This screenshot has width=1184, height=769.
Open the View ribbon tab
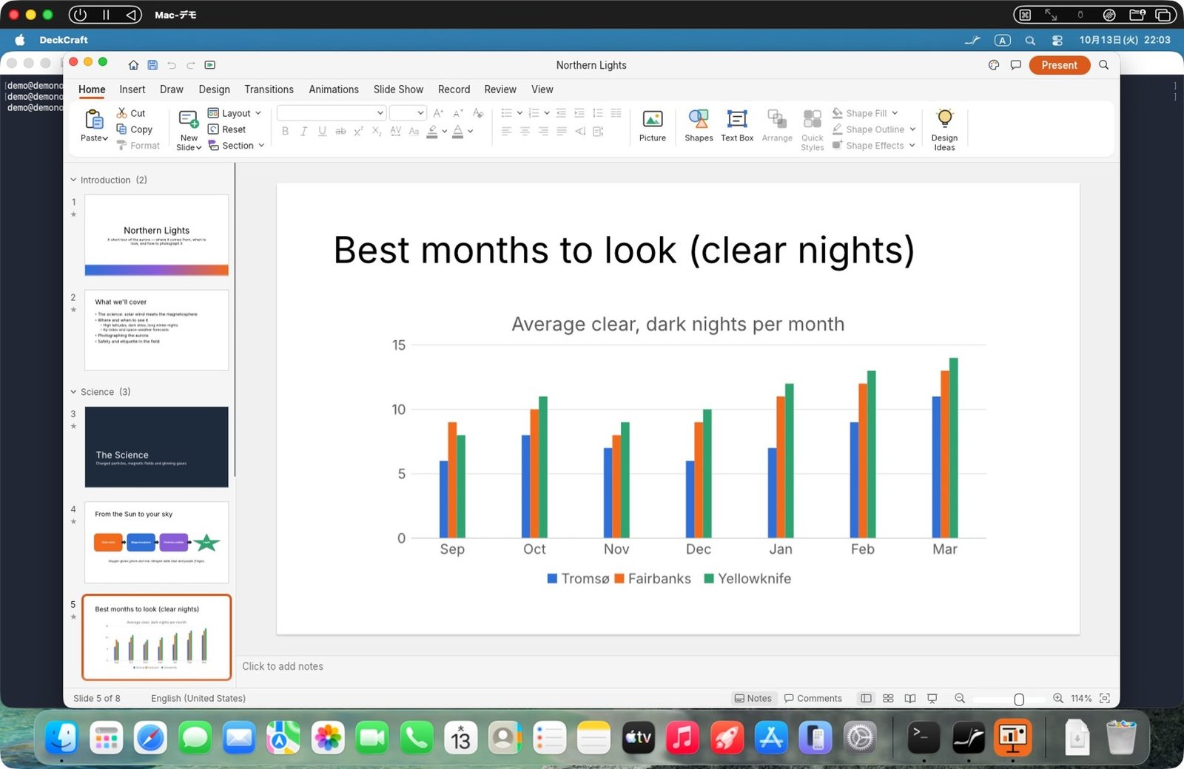542,89
